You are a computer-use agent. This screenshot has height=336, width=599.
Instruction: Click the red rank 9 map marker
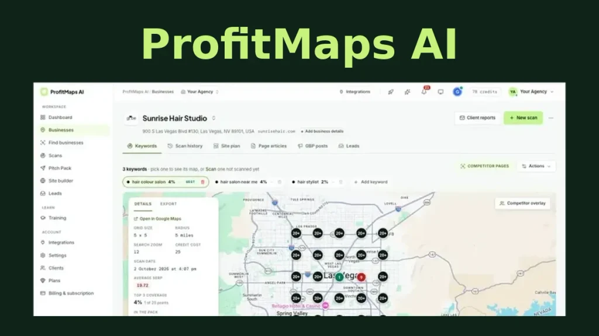click(x=361, y=277)
